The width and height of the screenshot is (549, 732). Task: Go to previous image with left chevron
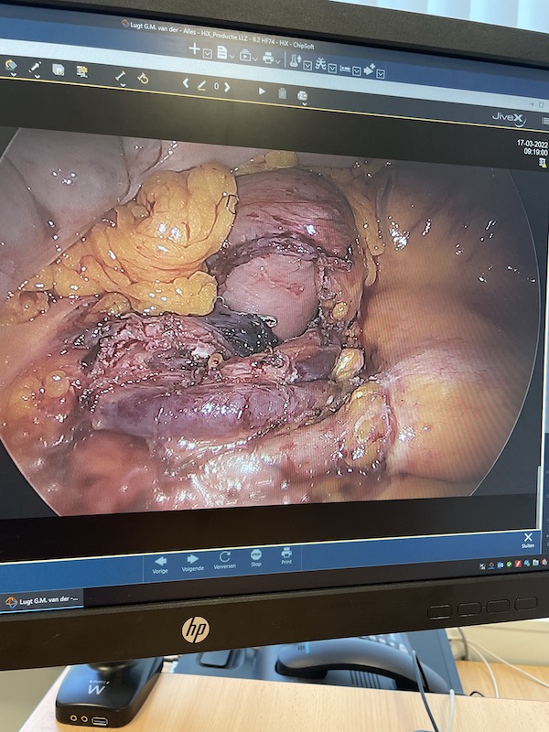(186, 83)
